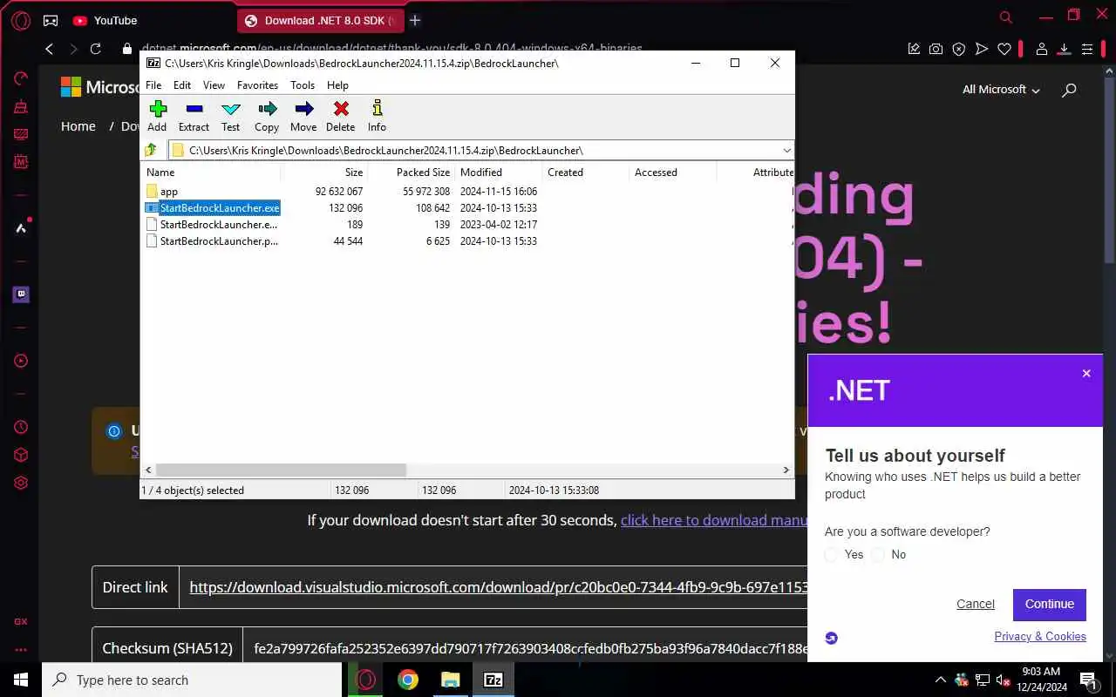Click the Extract toolbar button in 7-Zip
The width and height of the screenshot is (1116, 697).
pos(194,116)
